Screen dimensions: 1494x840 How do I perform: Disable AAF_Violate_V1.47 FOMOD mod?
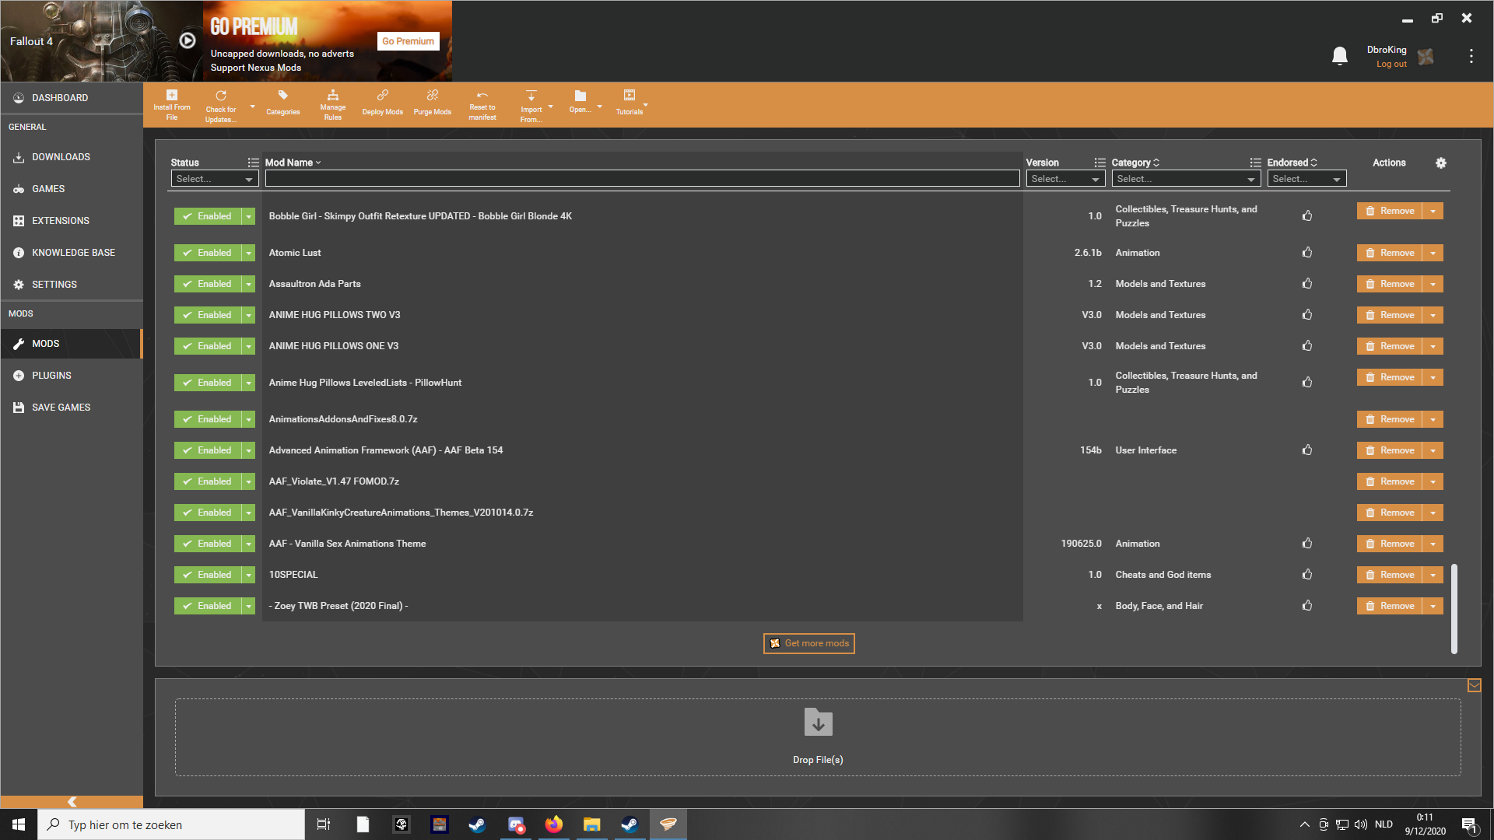[208, 481]
